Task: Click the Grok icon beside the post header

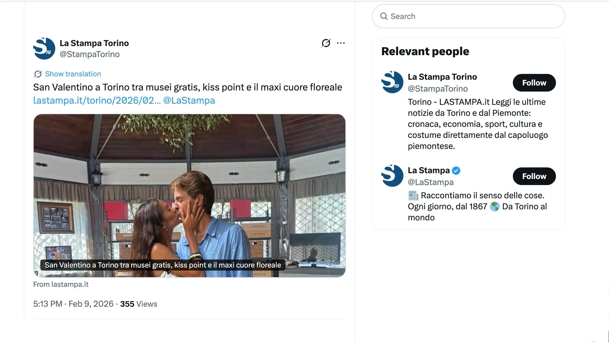Action: pyautogui.click(x=326, y=43)
